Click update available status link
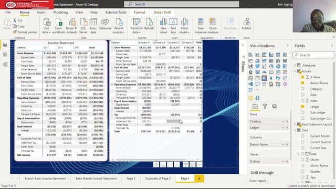 click(x=311, y=186)
